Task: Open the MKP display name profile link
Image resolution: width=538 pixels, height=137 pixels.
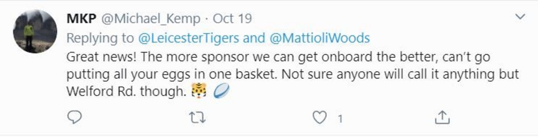Action: [x=81, y=19]
